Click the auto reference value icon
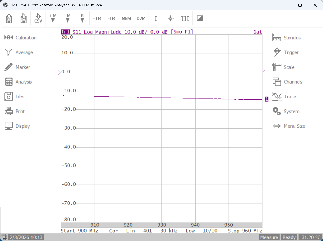Image resolution: width=323 pixels, height=241 pixels. pyautogui.click(x=170, y=18)
